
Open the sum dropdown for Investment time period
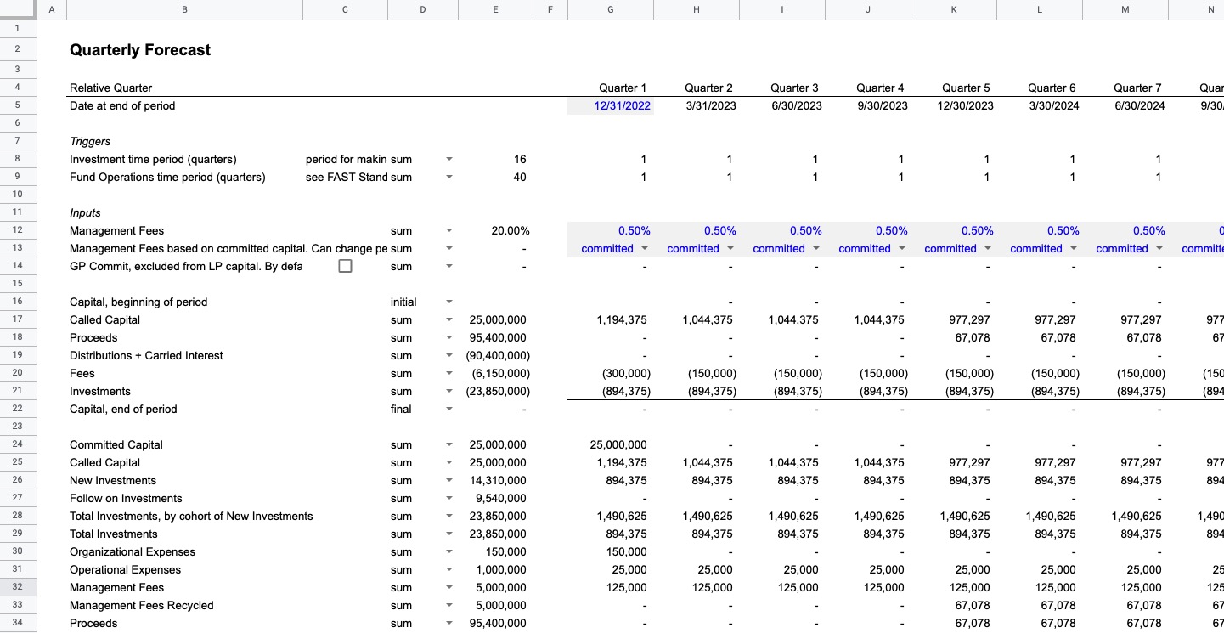[449, 159]
